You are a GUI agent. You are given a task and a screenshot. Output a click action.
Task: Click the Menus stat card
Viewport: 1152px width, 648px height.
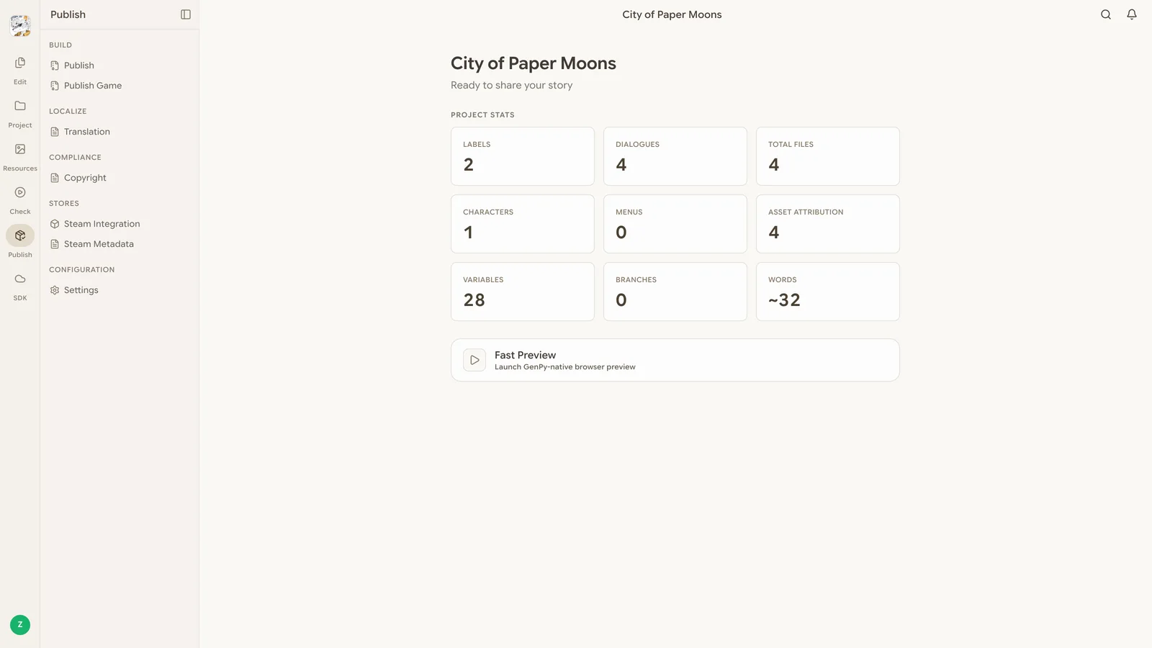point(675,224)
